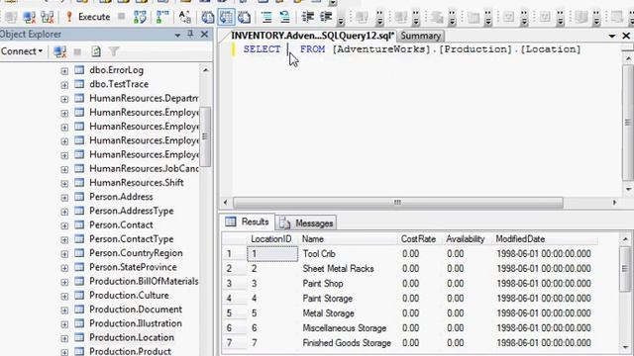
Task: Select Person.AddressType in the tree
Action: 132,211
